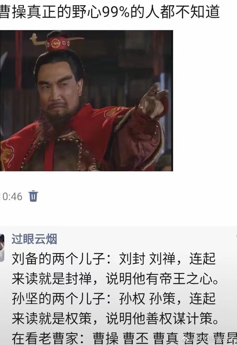237x345 pixels.
Task: Click the name 刘封 in the comment
Action: pyautogui.click(x=132, y=259)
